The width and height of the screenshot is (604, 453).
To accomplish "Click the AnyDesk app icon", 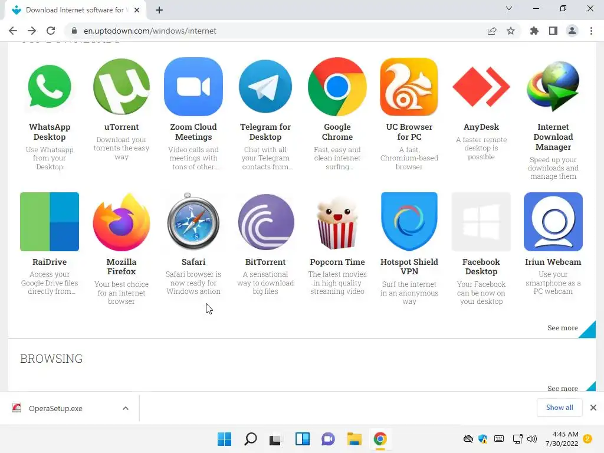I will point(481,87).
